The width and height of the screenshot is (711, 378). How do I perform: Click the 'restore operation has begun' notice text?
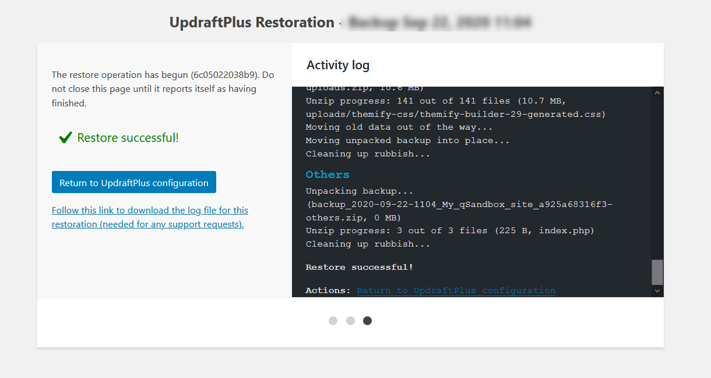pos(163,89)
